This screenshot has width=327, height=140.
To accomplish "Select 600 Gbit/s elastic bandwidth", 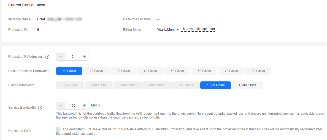I will tap(157, 85).
